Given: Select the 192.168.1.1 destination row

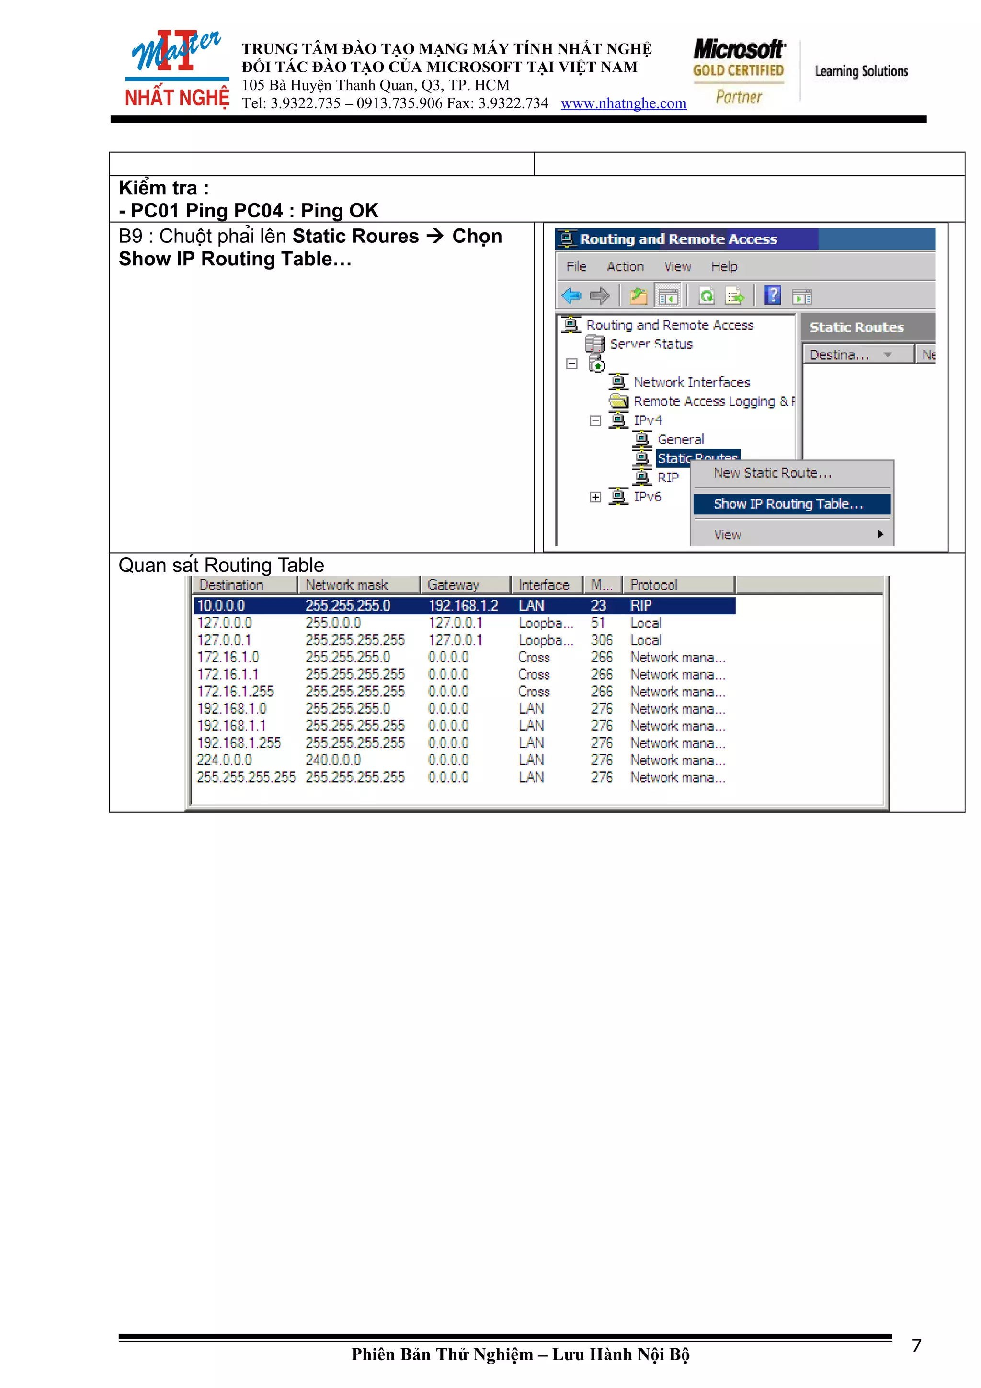Looking at the screenshot, I should coord(464,726).
